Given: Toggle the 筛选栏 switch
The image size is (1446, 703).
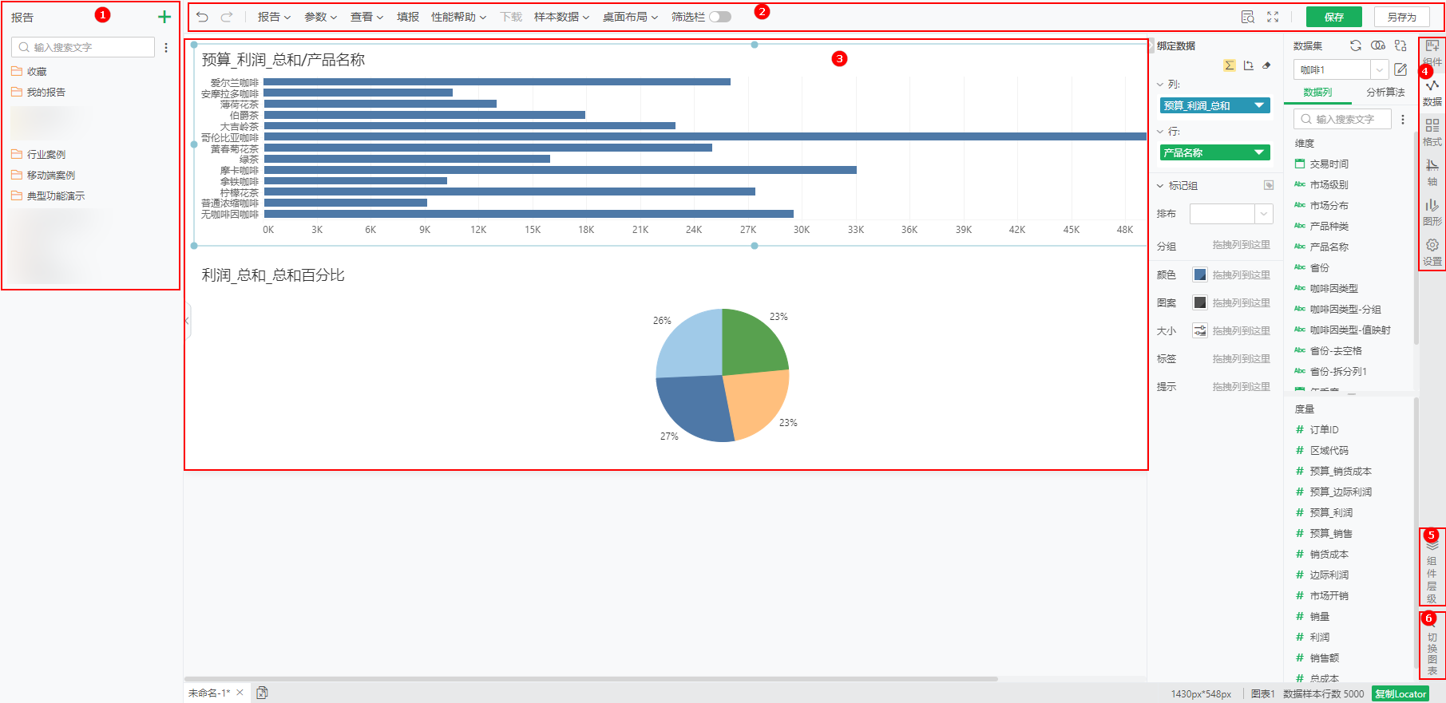Looking at the screenshot, I should pyautogui.click(x=720, y=17).
